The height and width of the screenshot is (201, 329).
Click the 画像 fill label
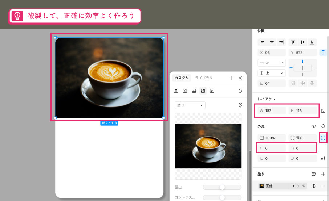pyautogui.click(x=269, y=186)
